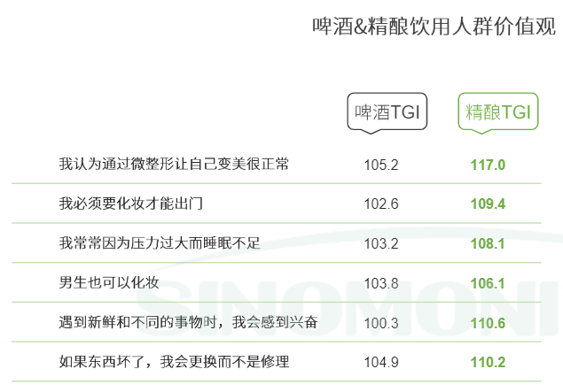Viewport: 563px width, 392px height.
Task: Click the beer TGI value 103.2
Action: 381,243
